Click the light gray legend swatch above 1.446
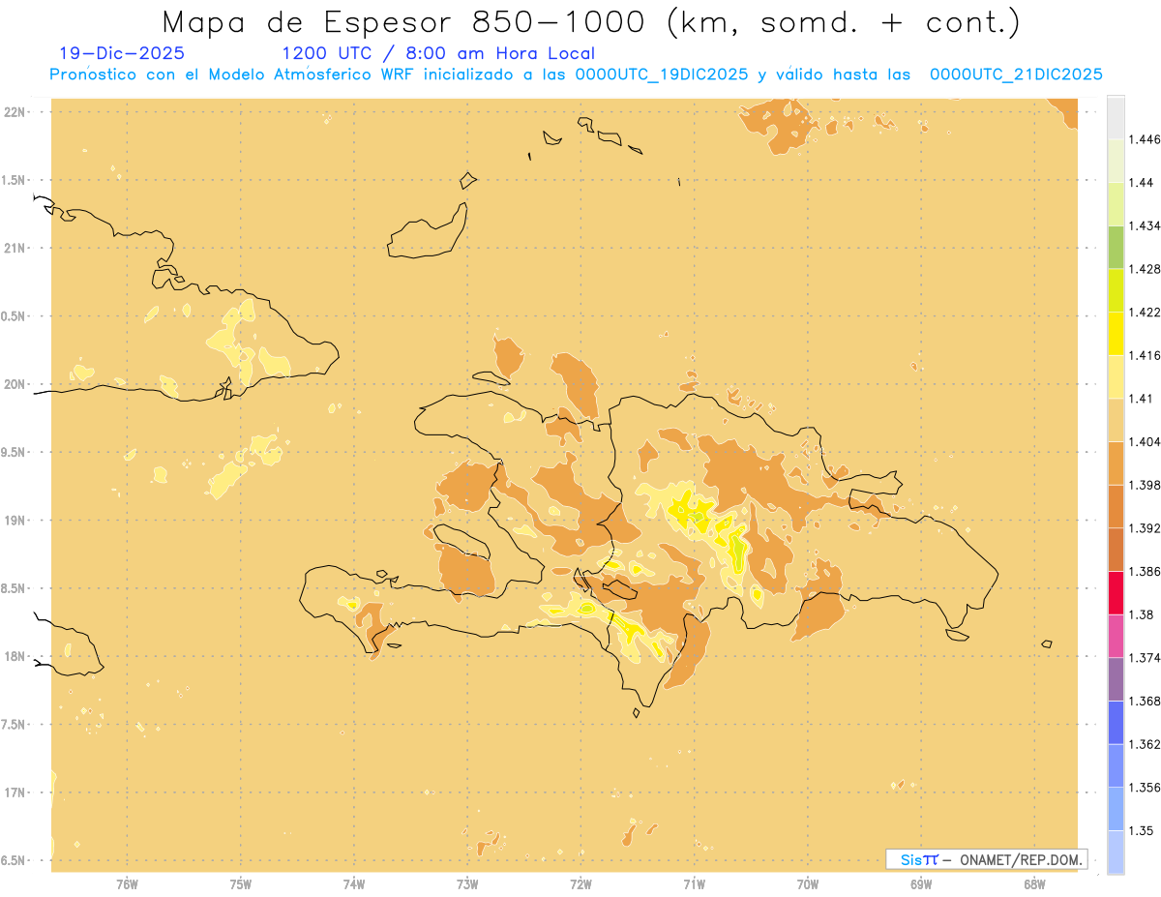1161x897 pixels. pos(1116,118)
